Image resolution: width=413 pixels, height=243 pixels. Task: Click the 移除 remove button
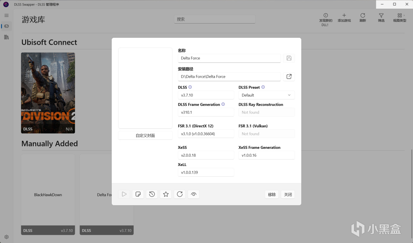(x=272, y=194)
